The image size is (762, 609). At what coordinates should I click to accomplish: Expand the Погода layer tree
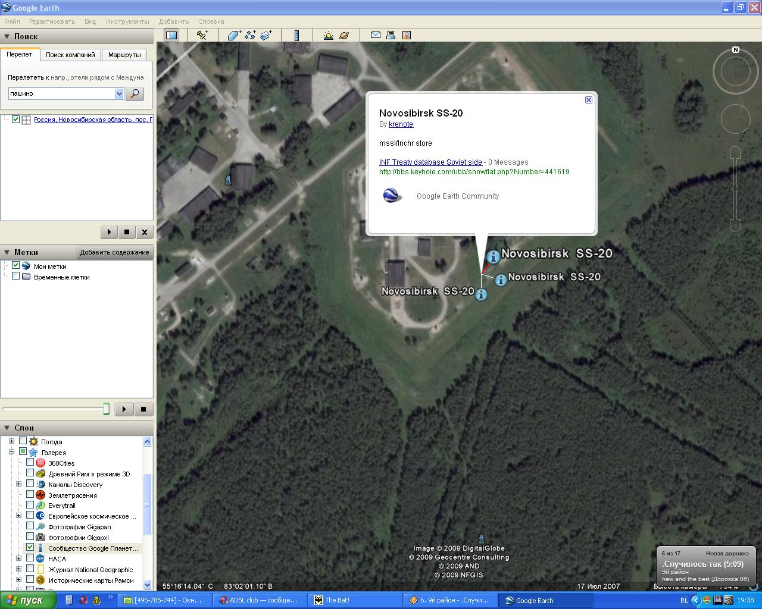(x=11, y=441)
